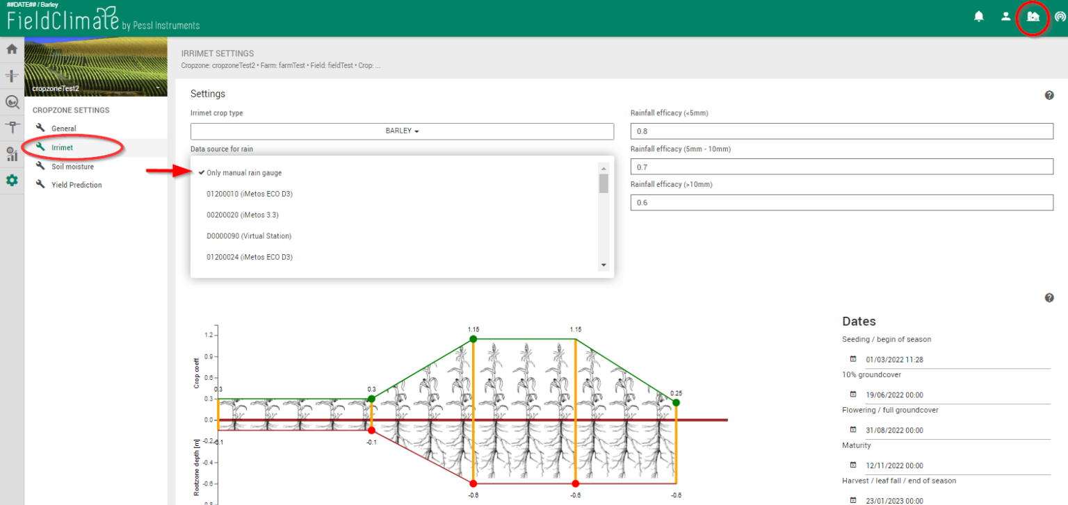Image resolution: width=1068 pixels, height=505 pixels.
Task: Select the first green crop coefficient point at 1.15
Action: click(473, 339)
